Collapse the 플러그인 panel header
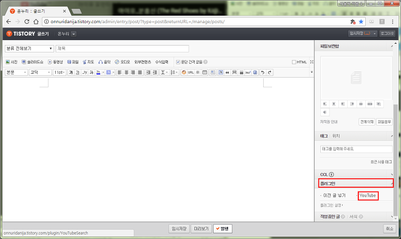The width and height of the screenshot is (401, 239). [x=356, y=183]
